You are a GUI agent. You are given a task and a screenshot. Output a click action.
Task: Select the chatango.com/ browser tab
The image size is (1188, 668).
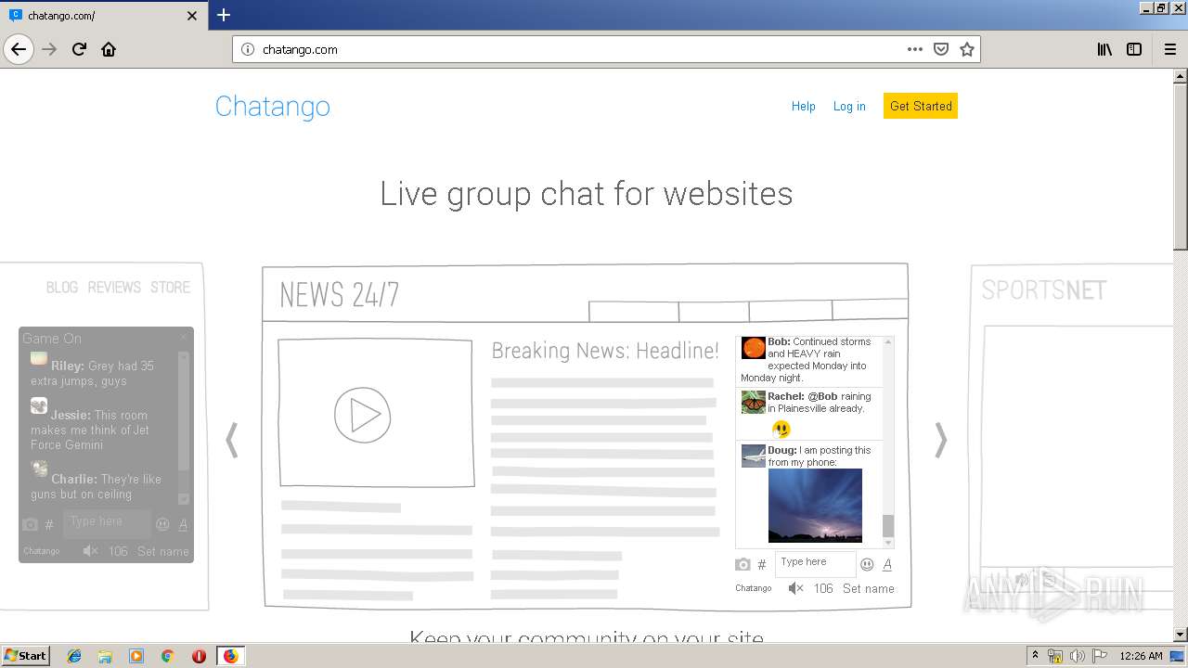[x=104, y=16]
